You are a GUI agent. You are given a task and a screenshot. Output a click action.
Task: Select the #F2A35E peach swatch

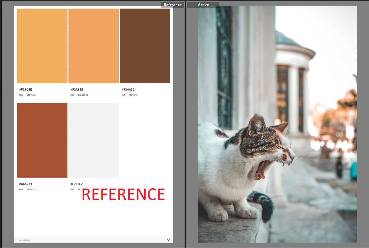coord(93,45)
